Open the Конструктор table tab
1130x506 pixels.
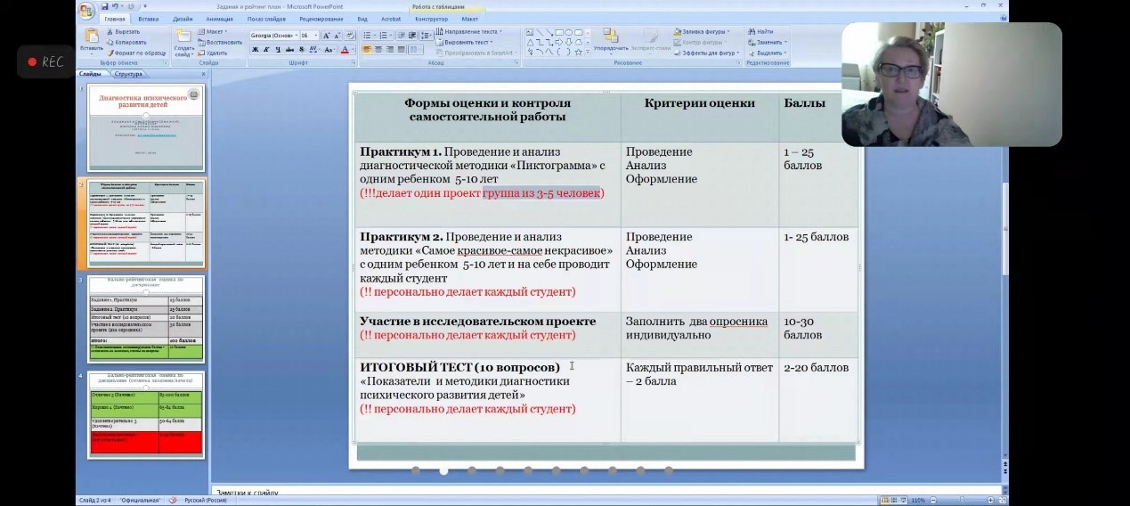coord(432,19)
